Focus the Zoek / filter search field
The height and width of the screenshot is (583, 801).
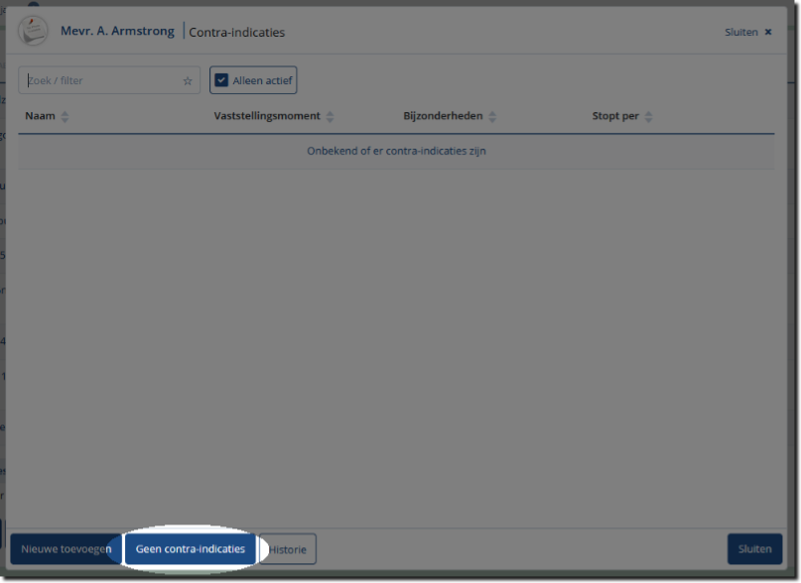point(99,81)
